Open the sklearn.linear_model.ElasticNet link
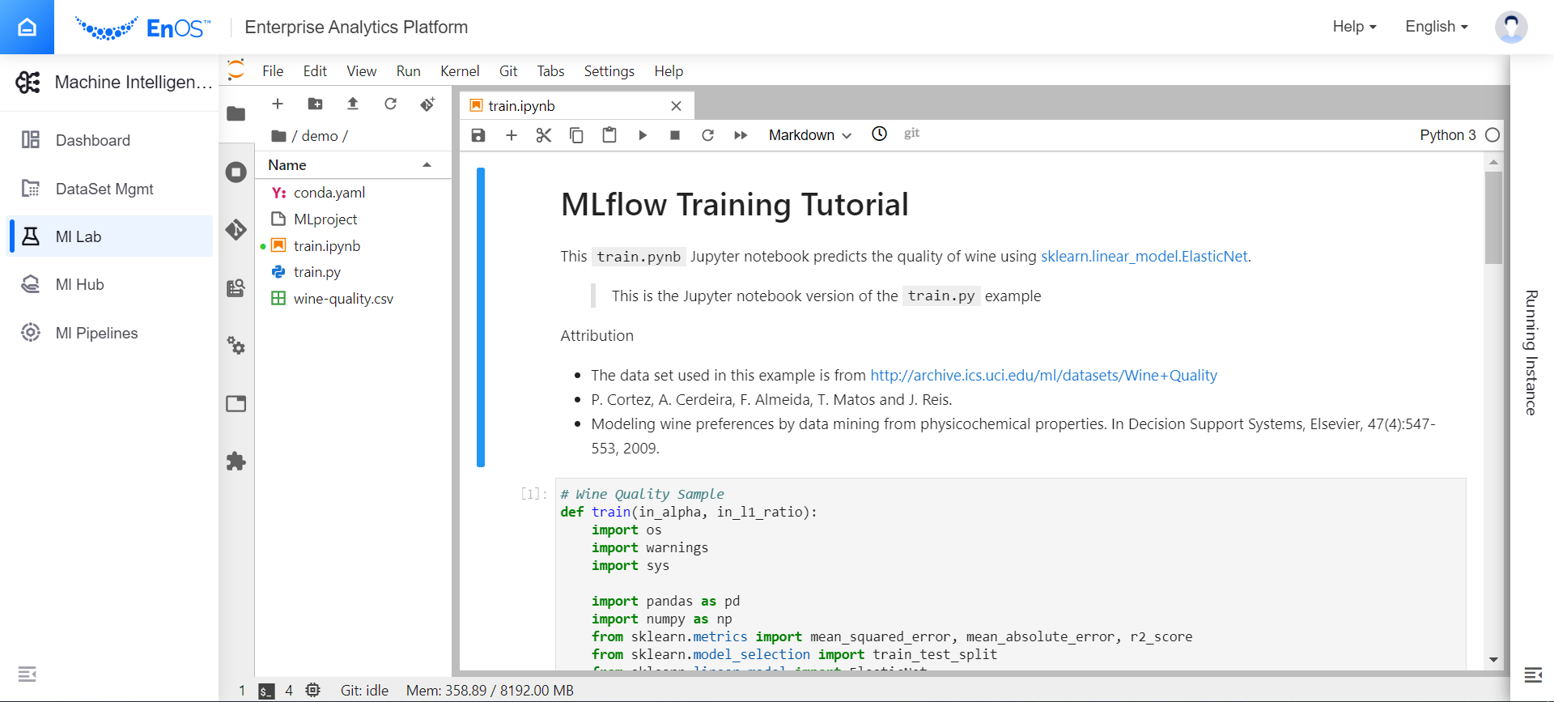This screenshot has width=1554, height=702. (1144, 257)
